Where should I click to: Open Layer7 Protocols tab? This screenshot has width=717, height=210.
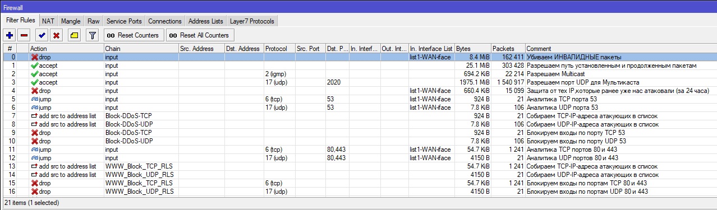tap(252, 21)
